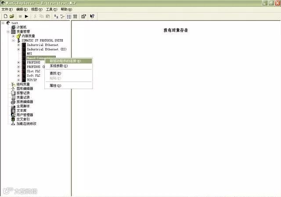Select the 交叉索引 cross reference icon

point(13,119)
